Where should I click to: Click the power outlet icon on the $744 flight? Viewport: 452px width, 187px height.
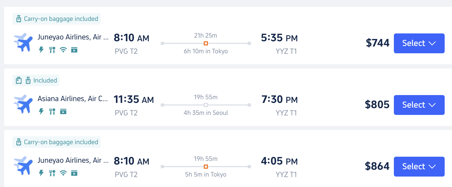click(41, 50)
